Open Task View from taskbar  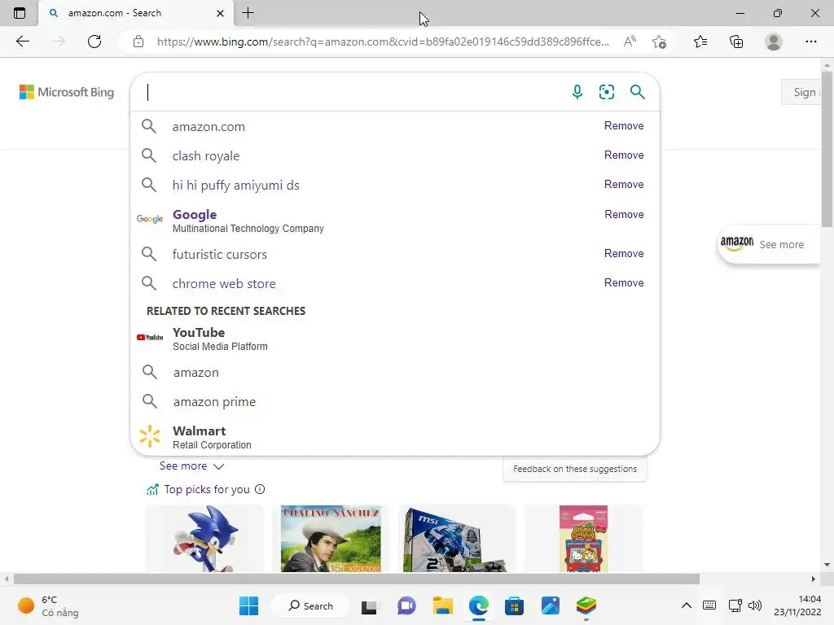[x=370, y=605]
